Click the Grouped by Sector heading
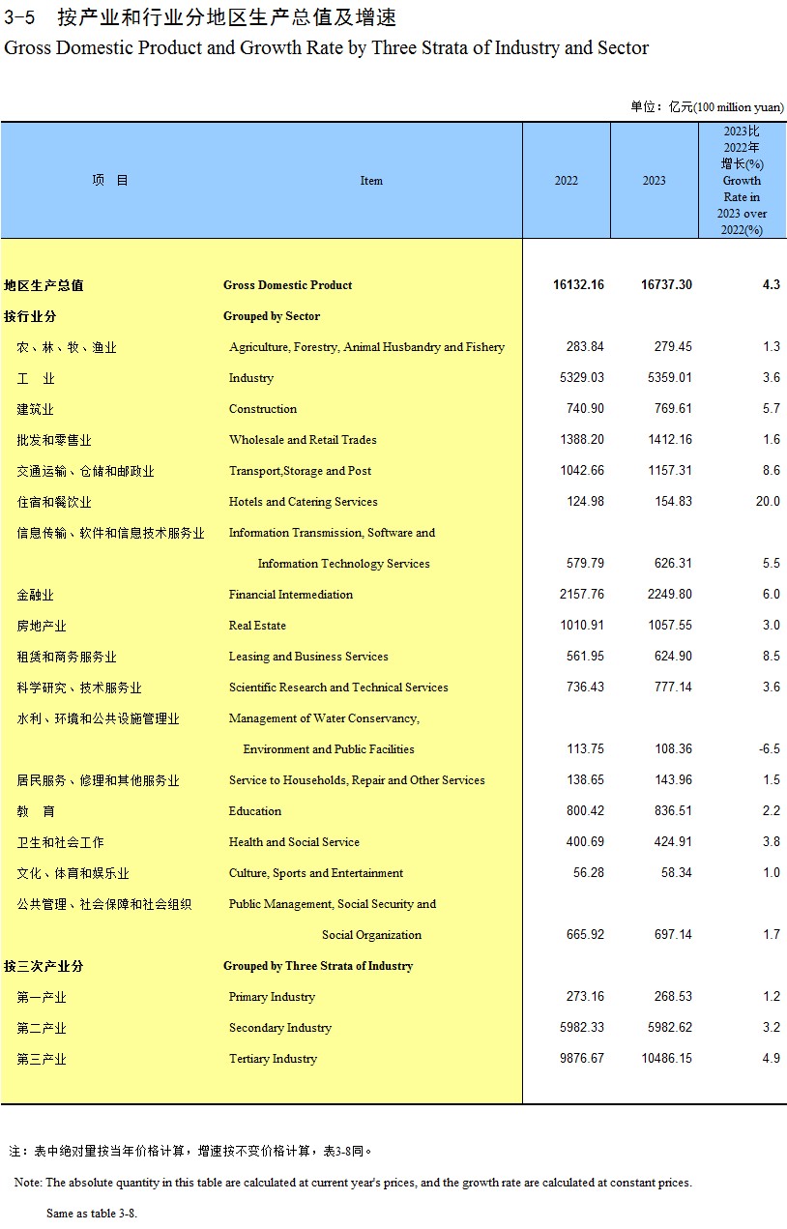 point(272,316)
